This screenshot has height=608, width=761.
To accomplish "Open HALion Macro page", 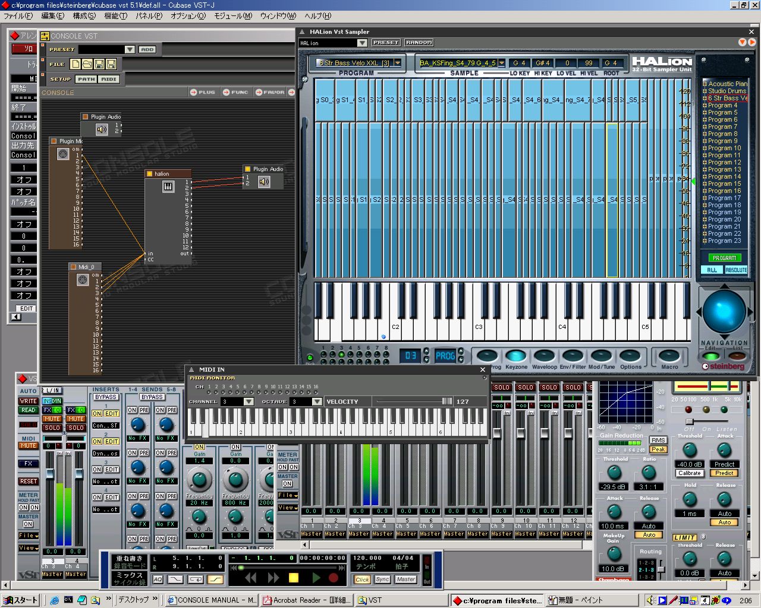I will (x=669, y=356).
